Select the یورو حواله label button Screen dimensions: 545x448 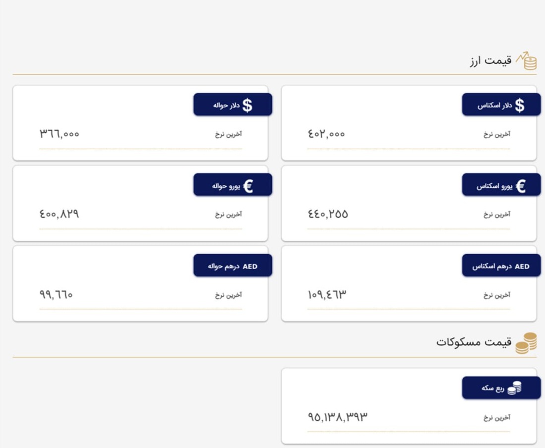click(x=233, y=185)
